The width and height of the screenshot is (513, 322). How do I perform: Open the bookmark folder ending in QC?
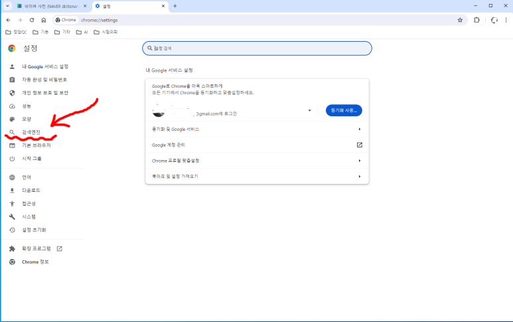(x=17, y=32)
